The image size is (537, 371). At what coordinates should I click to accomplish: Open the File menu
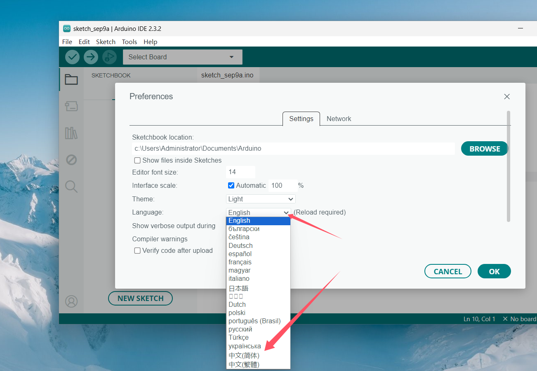(x=67, y=42)
